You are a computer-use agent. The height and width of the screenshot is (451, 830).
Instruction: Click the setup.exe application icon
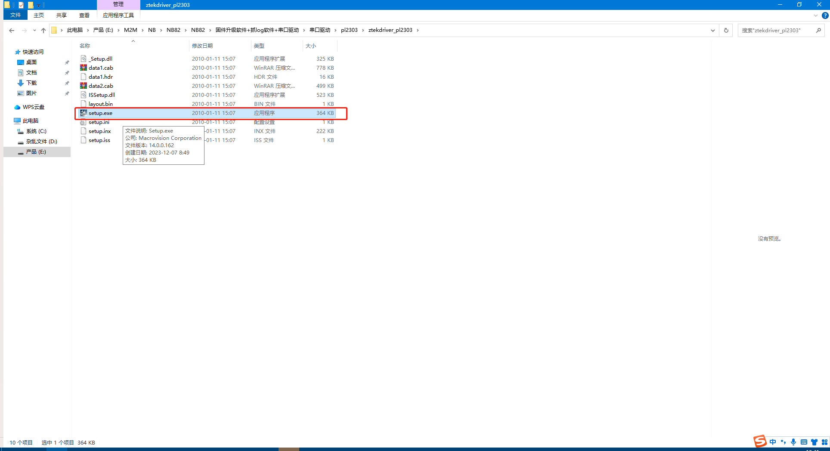(x=84, y=113)
